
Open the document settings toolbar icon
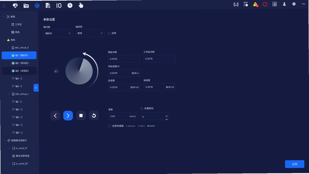tap(48, 5)
